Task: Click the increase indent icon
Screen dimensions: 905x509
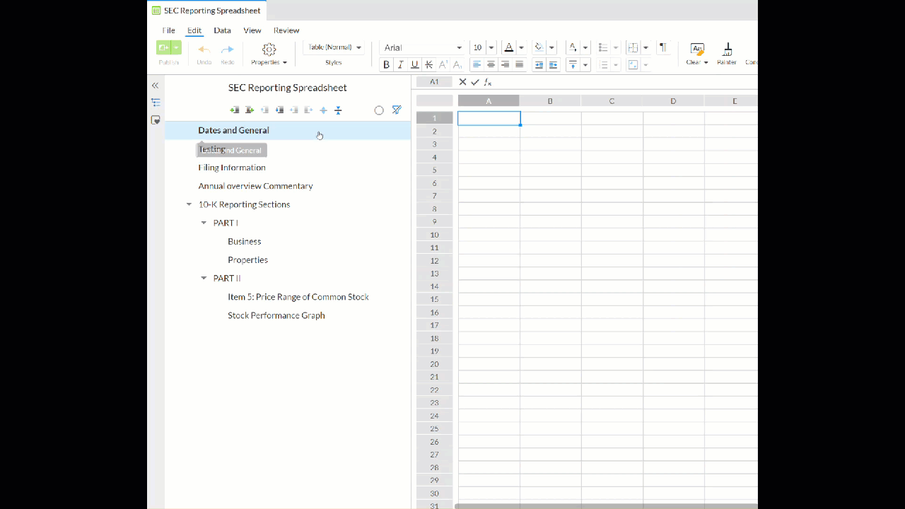Action: pyautogui.click(x=553, y=65)
